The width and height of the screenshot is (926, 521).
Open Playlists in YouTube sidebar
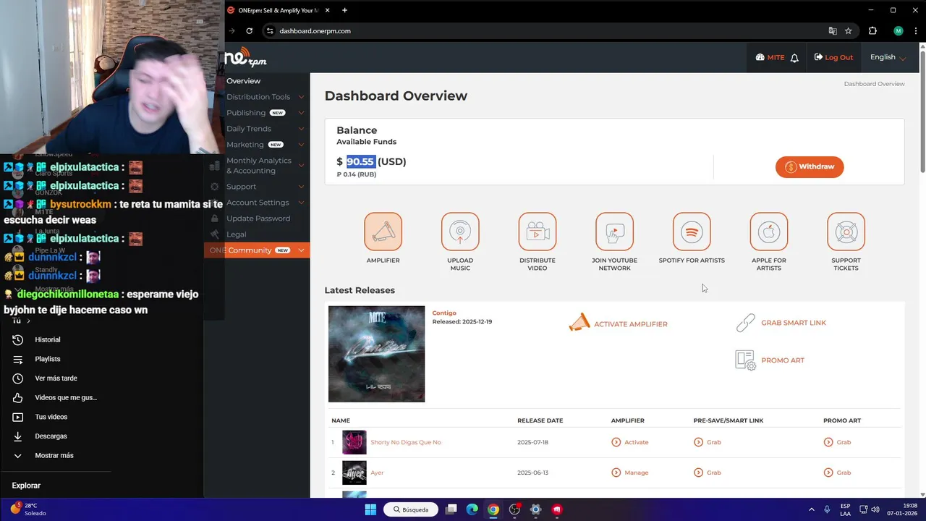[x=48, y=359]
